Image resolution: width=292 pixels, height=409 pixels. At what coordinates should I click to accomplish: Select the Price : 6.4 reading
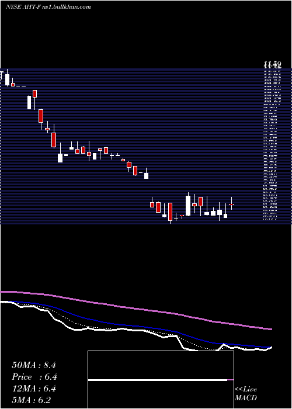34,377
